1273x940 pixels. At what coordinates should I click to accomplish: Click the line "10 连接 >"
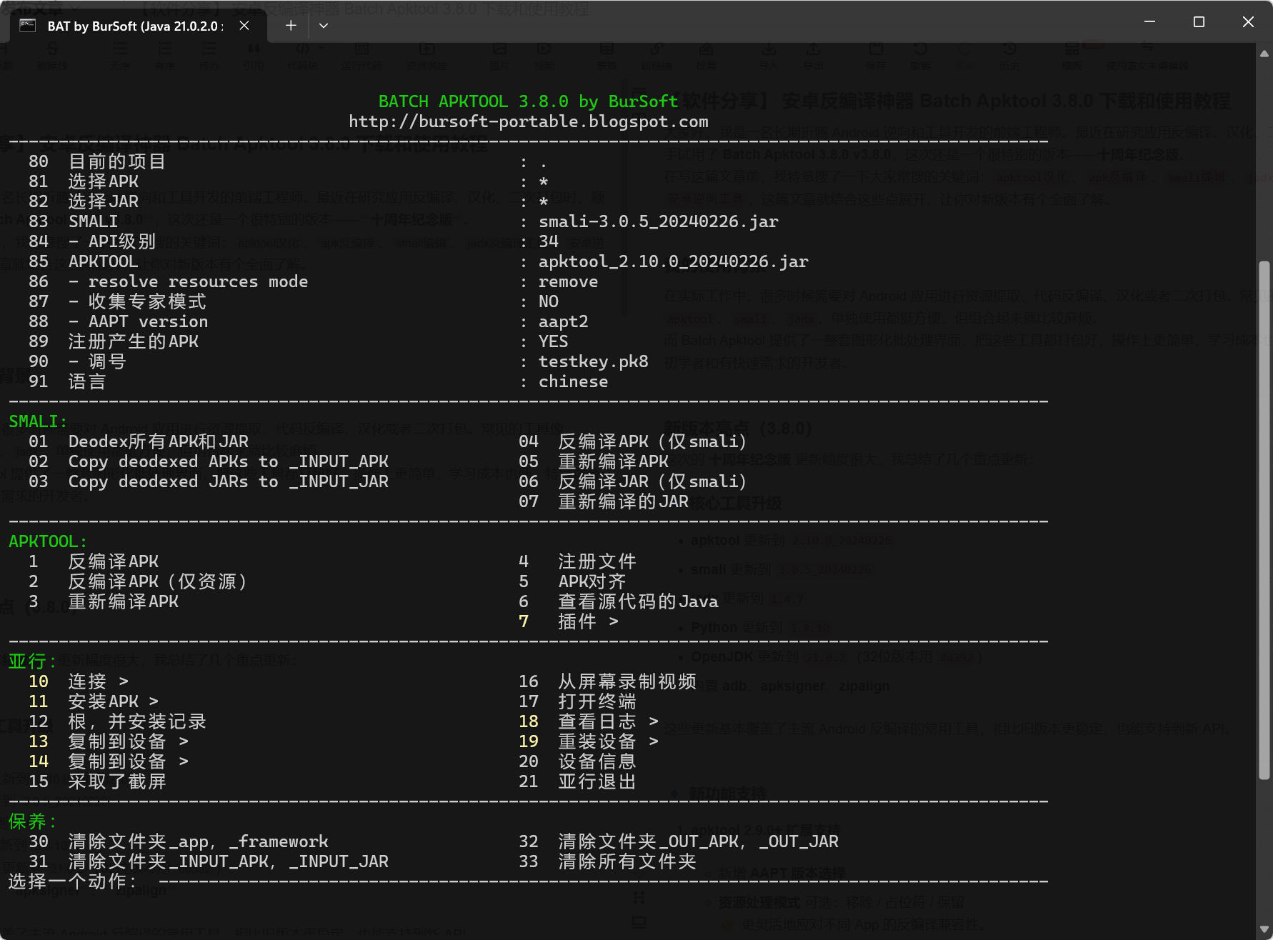(x=79, y=681)
